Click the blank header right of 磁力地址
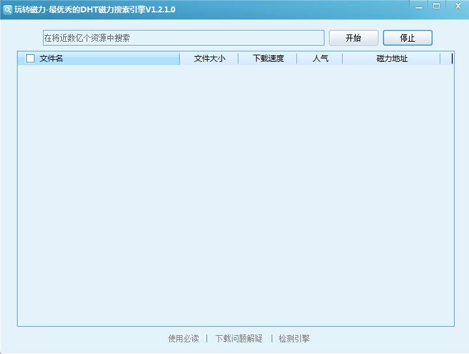Screen dimensions: 469x354 (x=447, y=59)
